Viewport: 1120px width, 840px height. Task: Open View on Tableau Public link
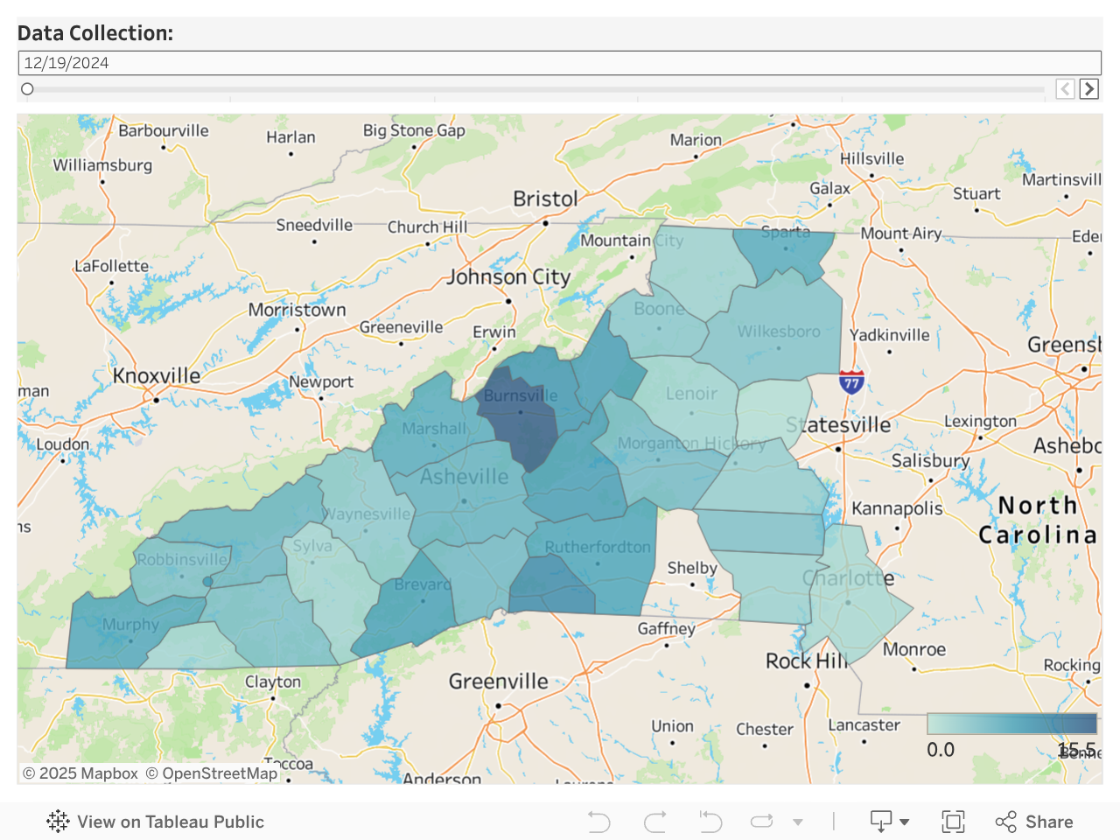[x=170, y=822]
